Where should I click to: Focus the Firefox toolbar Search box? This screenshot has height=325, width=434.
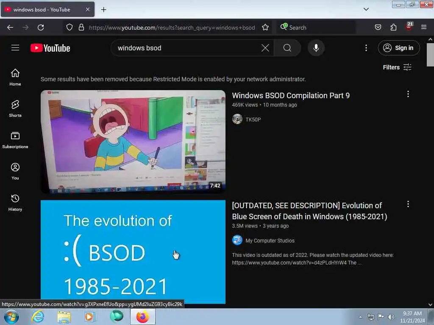tap(315, 28)
